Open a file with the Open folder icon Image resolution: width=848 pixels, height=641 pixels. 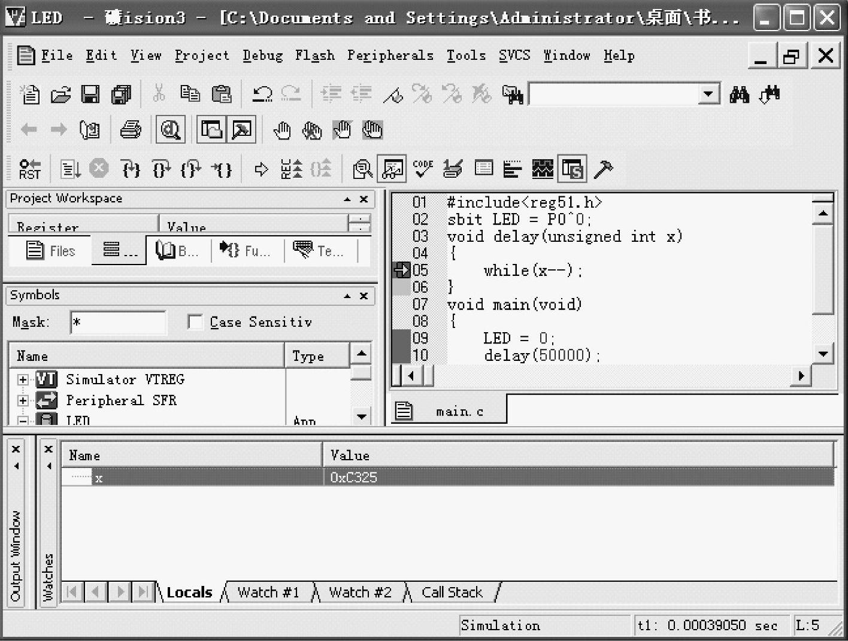pyautogui.click(x=60, y=95)
